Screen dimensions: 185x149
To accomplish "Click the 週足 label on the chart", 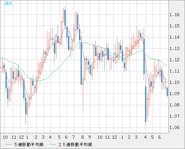I will pyautogui.click(x=8, y=3).
